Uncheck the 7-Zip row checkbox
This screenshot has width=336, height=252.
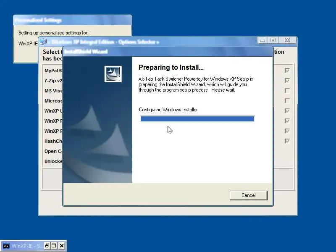click(x=287, y=81)
